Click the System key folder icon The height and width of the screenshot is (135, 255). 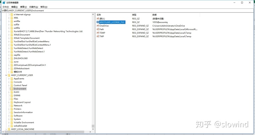[x=12, y=119]
